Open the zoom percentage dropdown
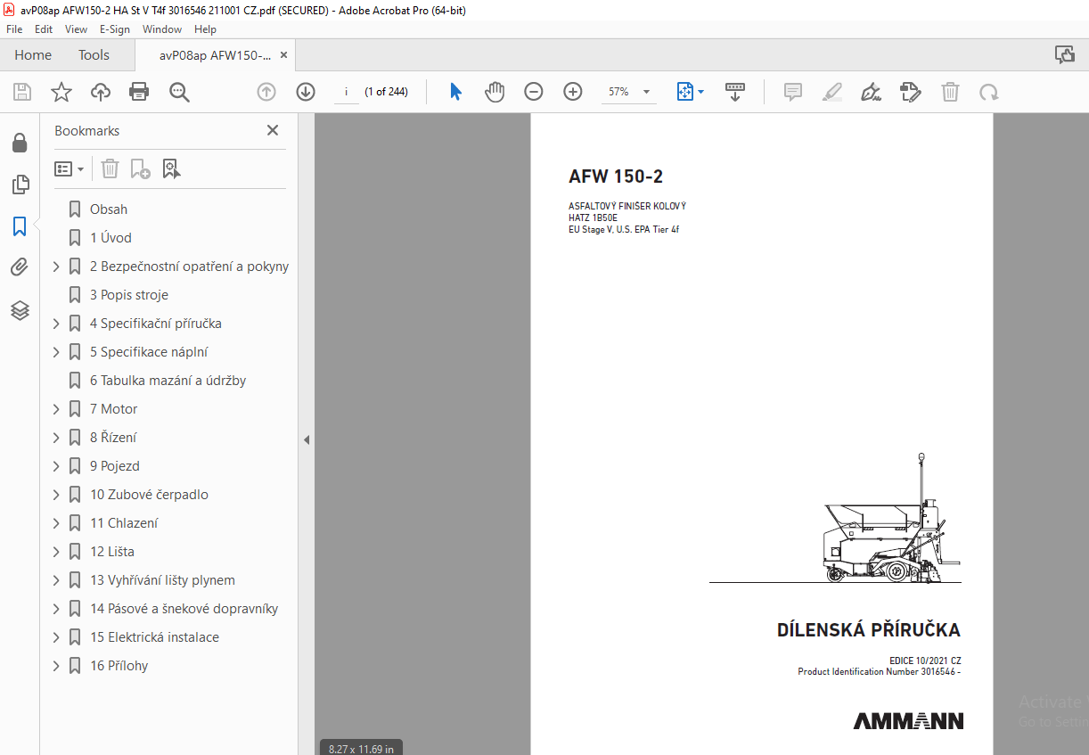Image resolution: width=1089 pixels, height=755 pixels. click(x=646, y=92)
